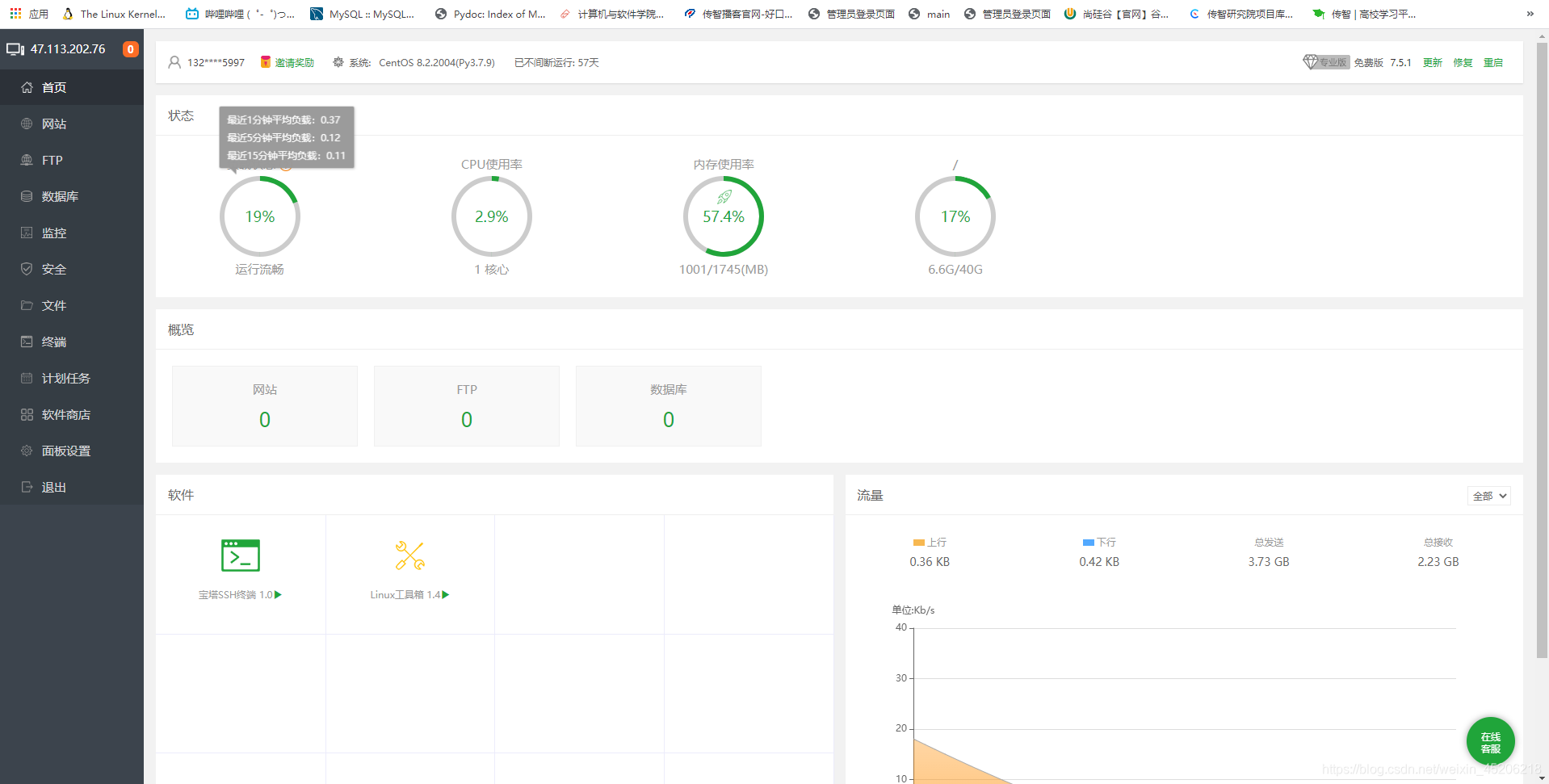Click the 邀请奖励 link

point(294,62)
